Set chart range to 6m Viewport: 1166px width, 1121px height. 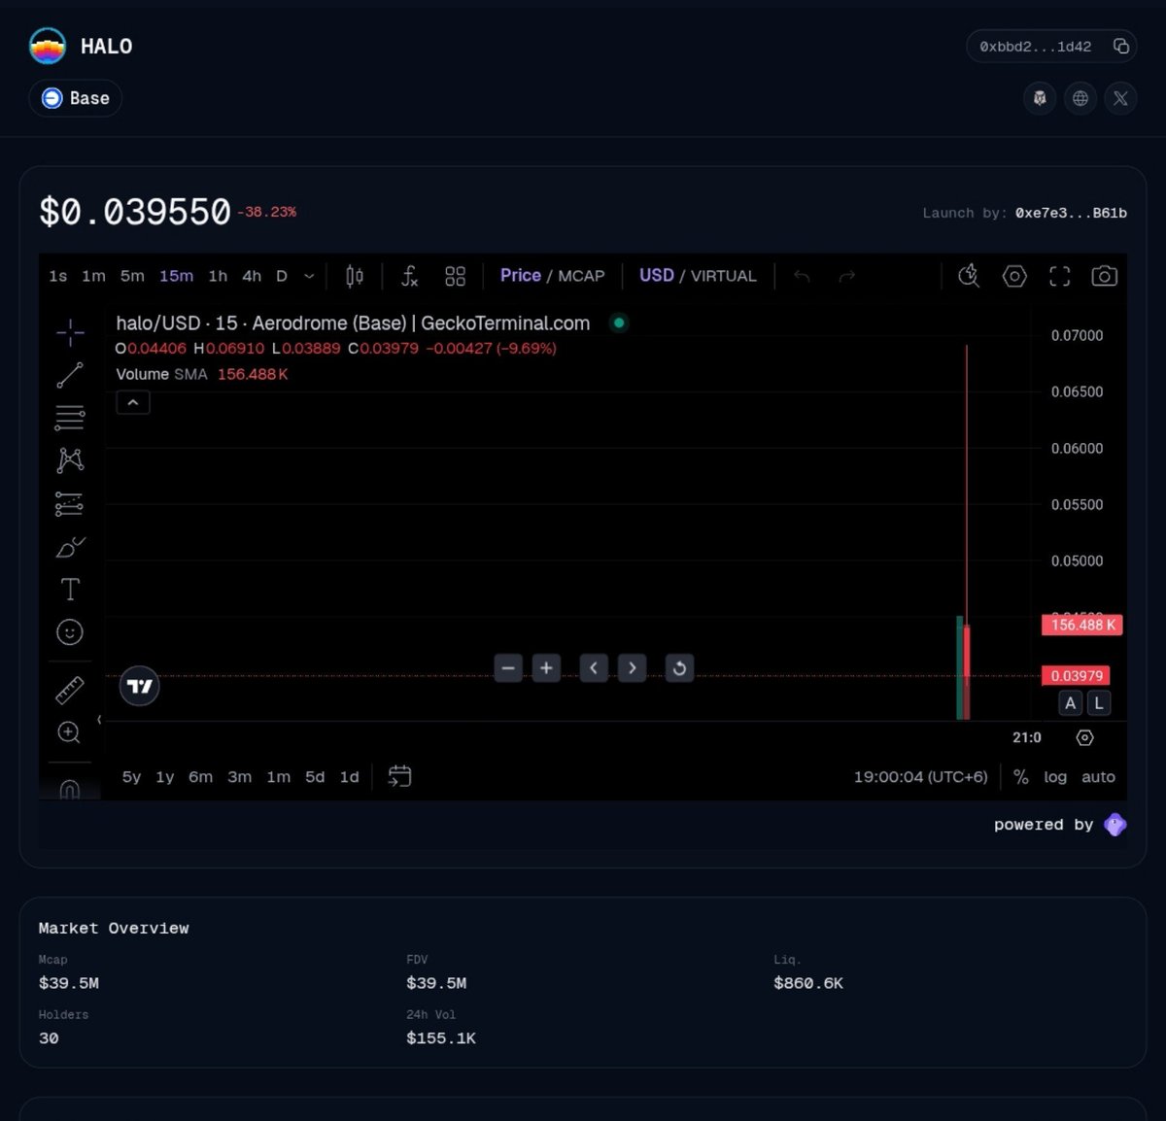[x=200, y=776]
